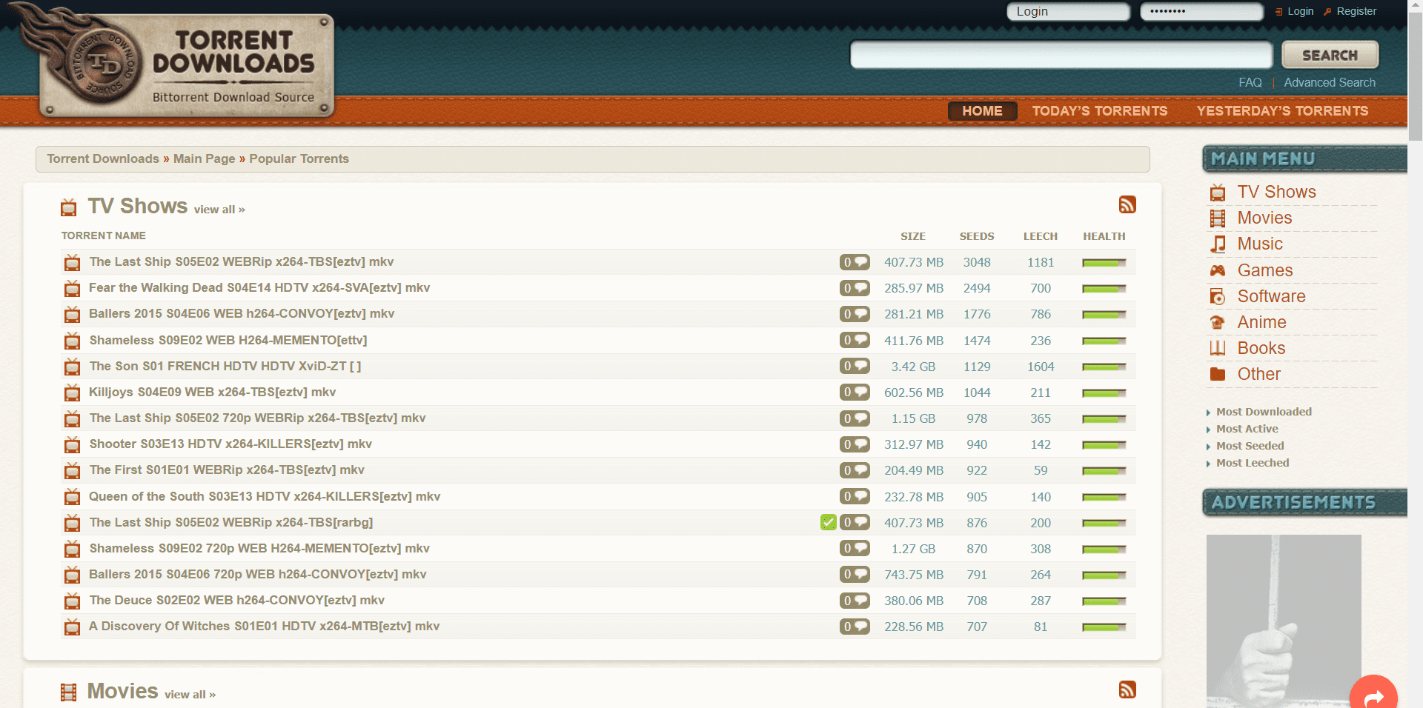Click the Games gamepad icon in the main menu

pyautogui.click(x=1218, y=270)
